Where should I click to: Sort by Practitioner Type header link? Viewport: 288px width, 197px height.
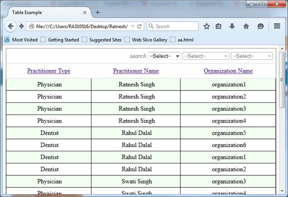click(48, 71)
